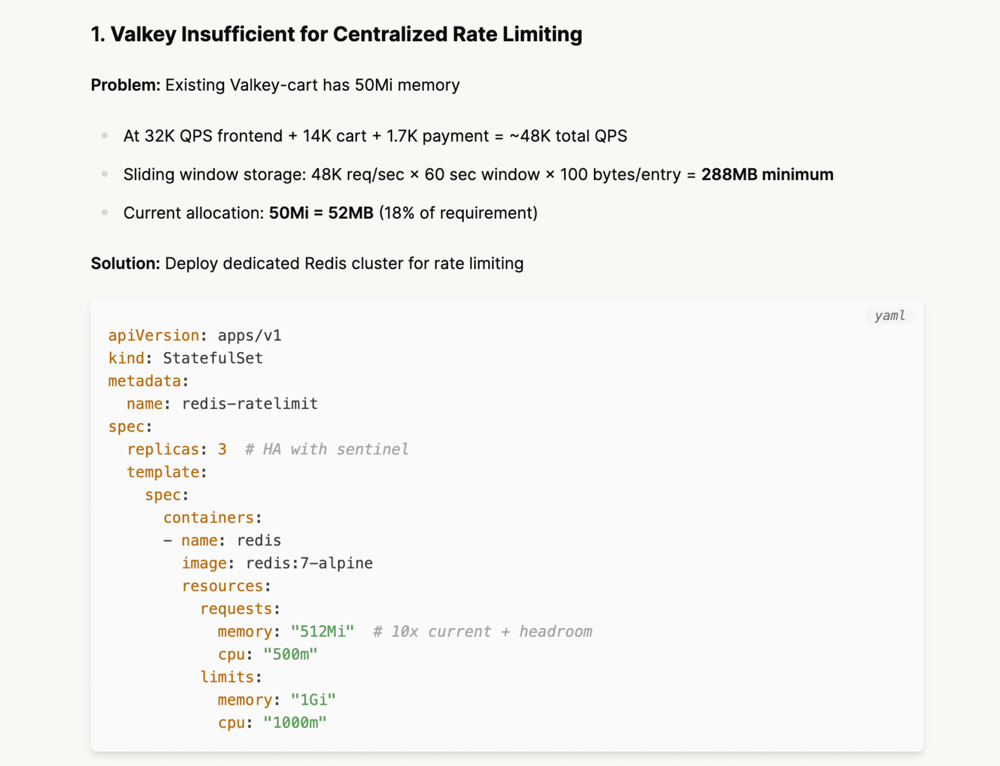Screen dimensions: 1000x766
Task: Click the bold 'Solution:' label
Action: (125, 263)
